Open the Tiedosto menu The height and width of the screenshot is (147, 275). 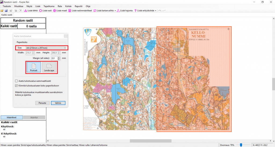click(7, 6)
